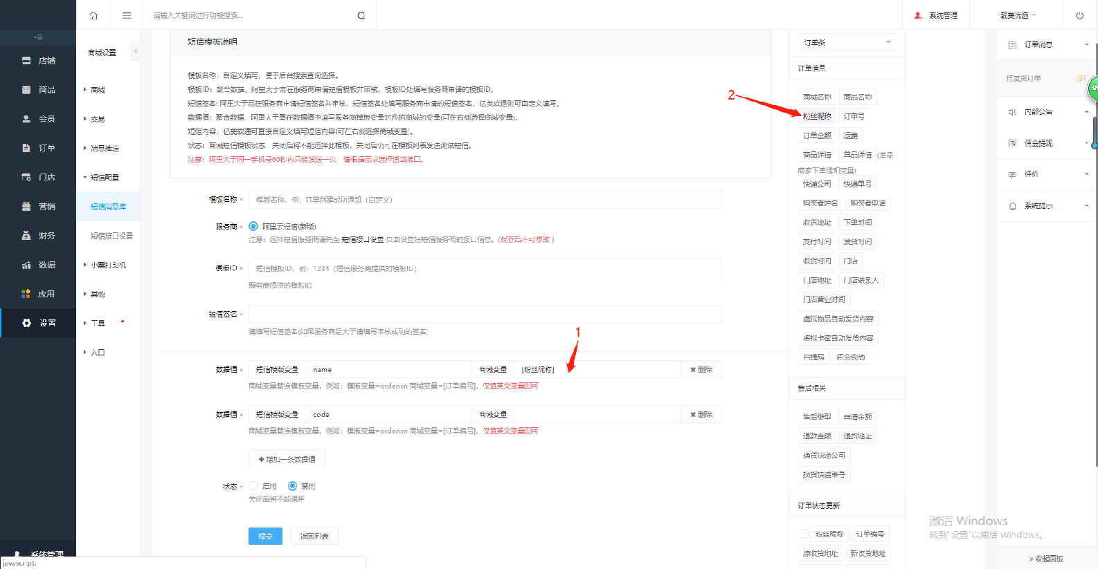This screenshot has width=1098, height=569.
Task: Click 增加一条数据值 button
Action: (x=287, y=459)
